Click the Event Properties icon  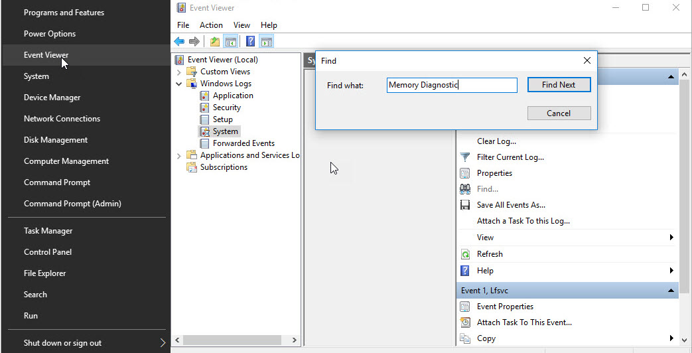(x=465, y=307)
